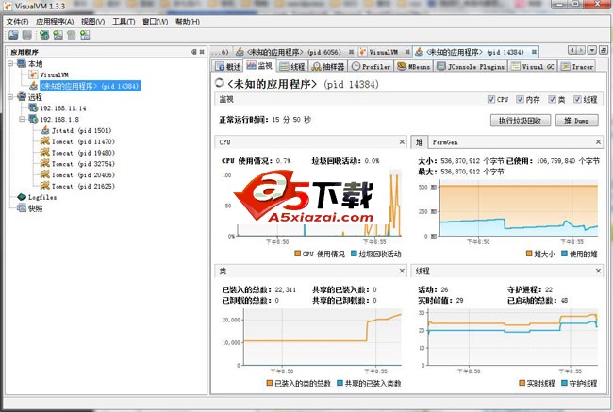The height and width of the screenshot is (412, 613).
Task: Click the last toolbar icon with green plus
Action: point(85,35)
